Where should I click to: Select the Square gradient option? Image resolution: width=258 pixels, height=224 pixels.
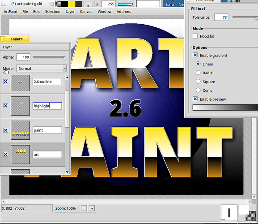click(198, 81)
